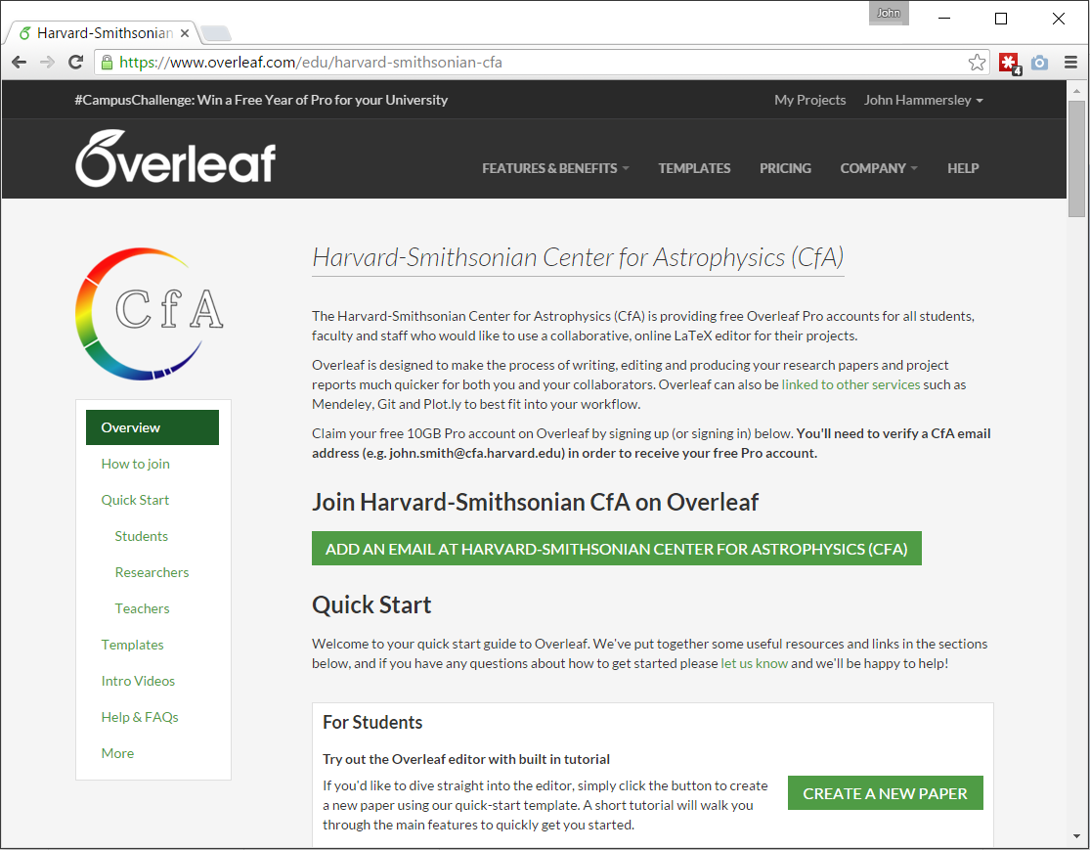Go to the Pricing page
The height and width of the screenshot is (850, 1090).
point(785,168)
